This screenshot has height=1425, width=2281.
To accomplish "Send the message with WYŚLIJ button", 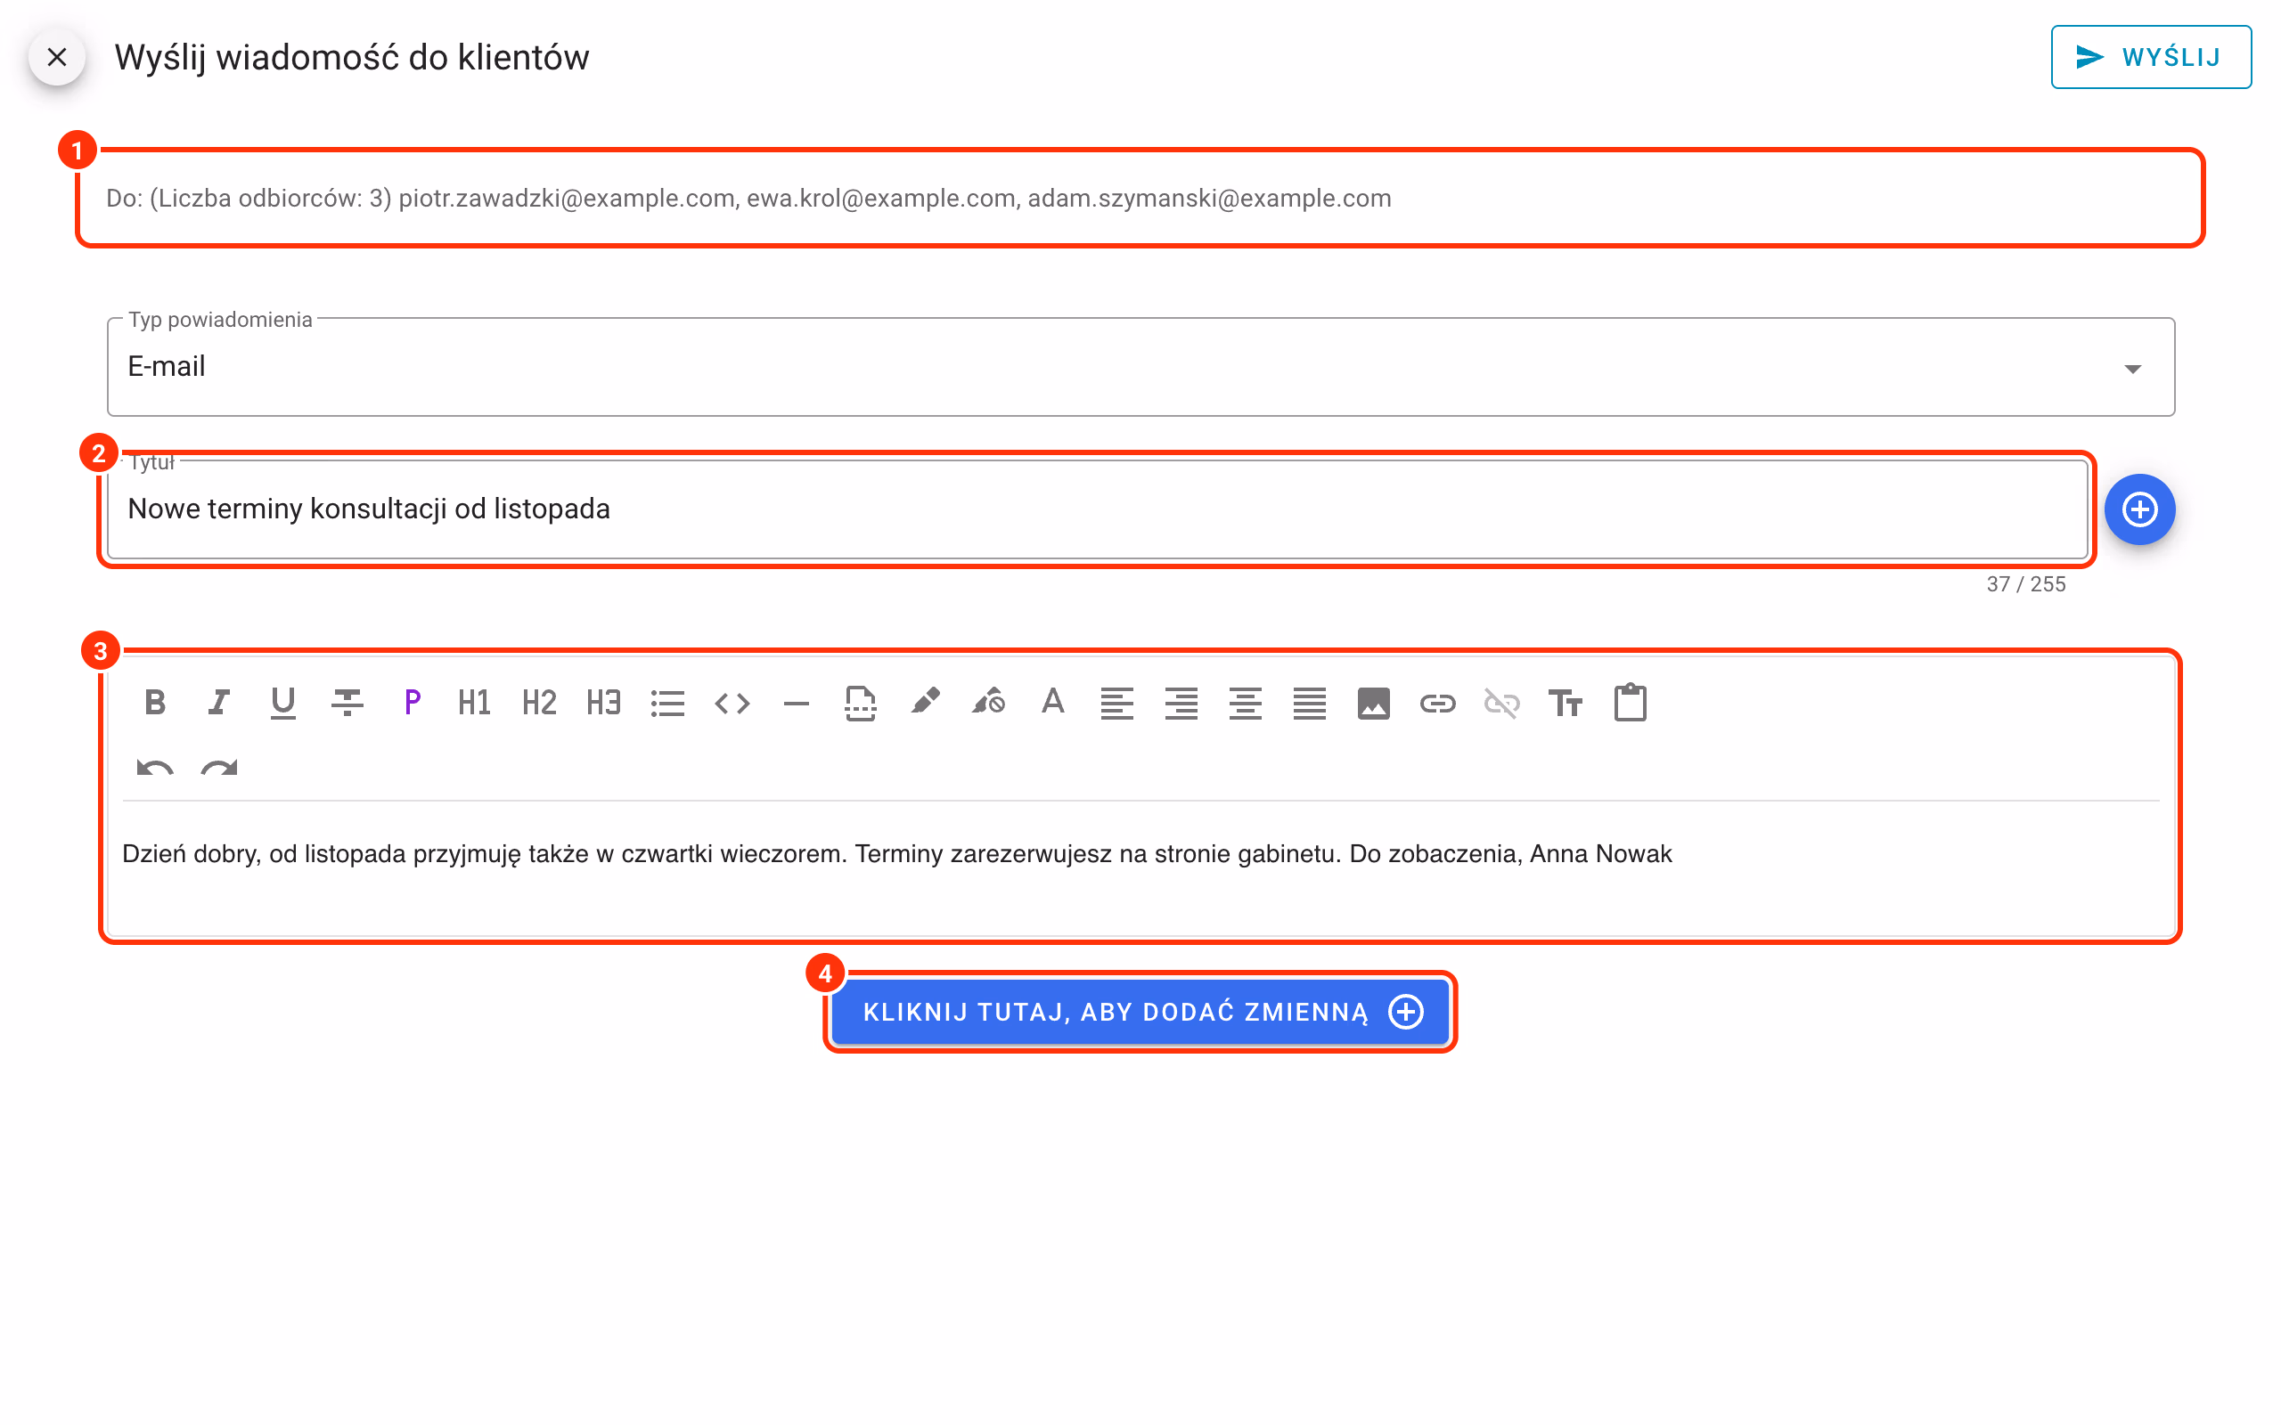I will 2151,56.
